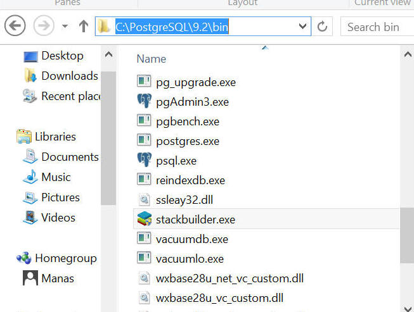Select the ssleay32.dll file icon
Screen dimensions: 414x312
[x=144, y=199]
